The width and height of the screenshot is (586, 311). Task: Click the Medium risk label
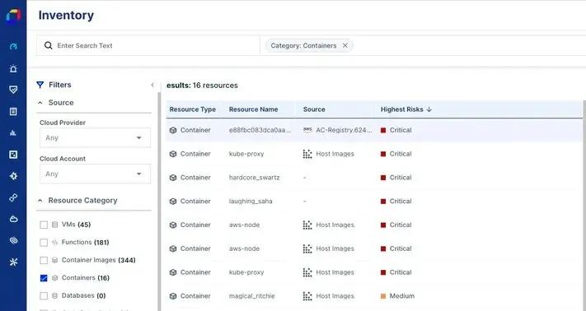point(401,296)
